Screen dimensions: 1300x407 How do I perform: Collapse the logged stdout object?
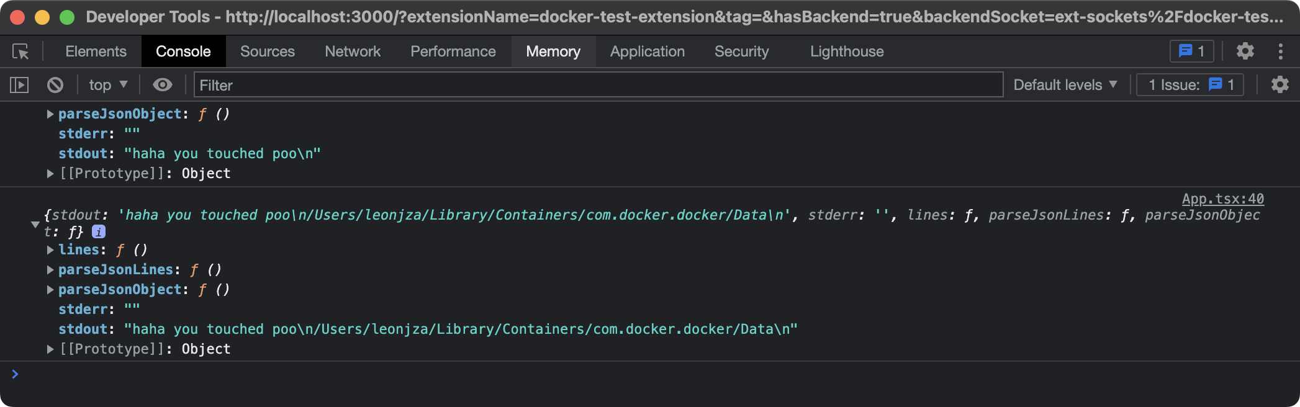(x=35, y=224)
